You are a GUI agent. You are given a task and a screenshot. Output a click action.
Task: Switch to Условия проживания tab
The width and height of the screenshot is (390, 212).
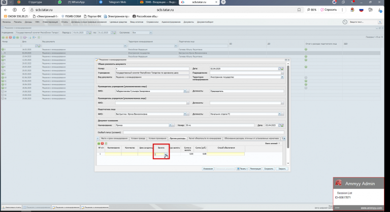pyautogui.click(x=157, y=138)
